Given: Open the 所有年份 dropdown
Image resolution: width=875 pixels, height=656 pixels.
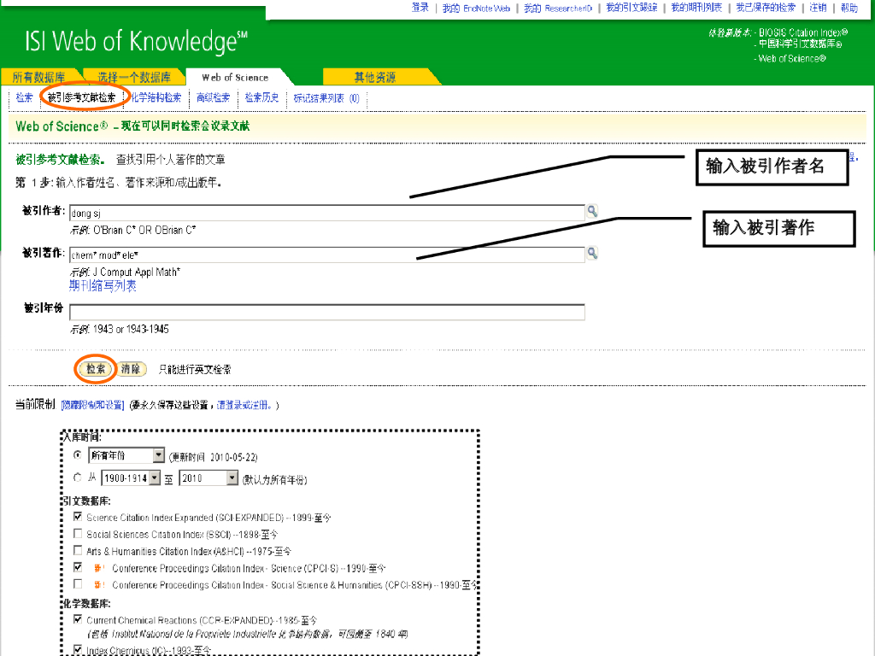Looking at the screenshot, I should click(x=126, y=456).
